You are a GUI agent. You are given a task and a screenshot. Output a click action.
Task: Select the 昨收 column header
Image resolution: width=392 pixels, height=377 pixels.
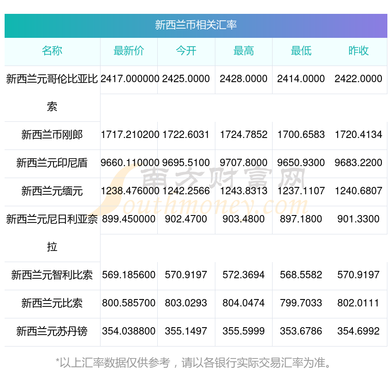(358, 51)
